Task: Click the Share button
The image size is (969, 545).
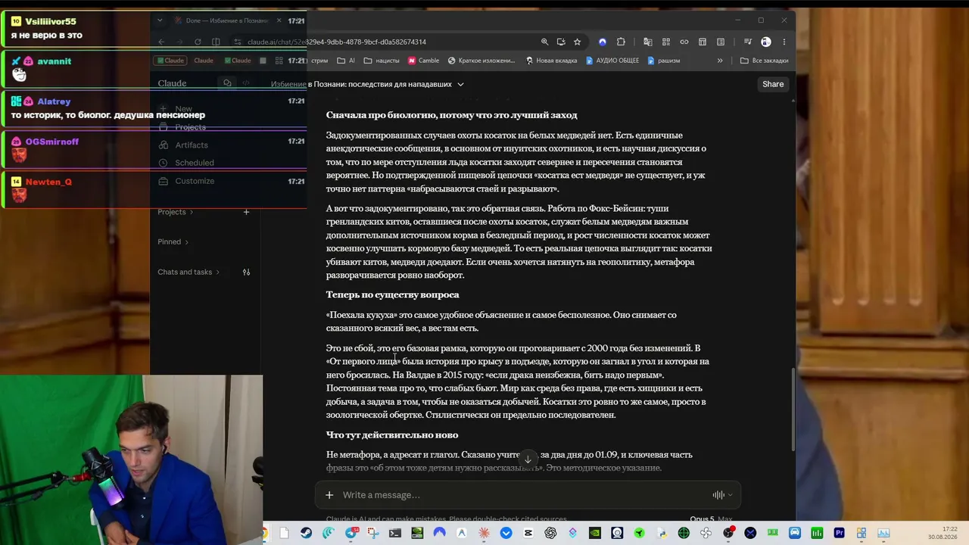Action: coord(773,84)
